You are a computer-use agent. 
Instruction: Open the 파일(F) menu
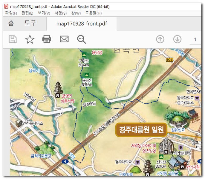11,13
